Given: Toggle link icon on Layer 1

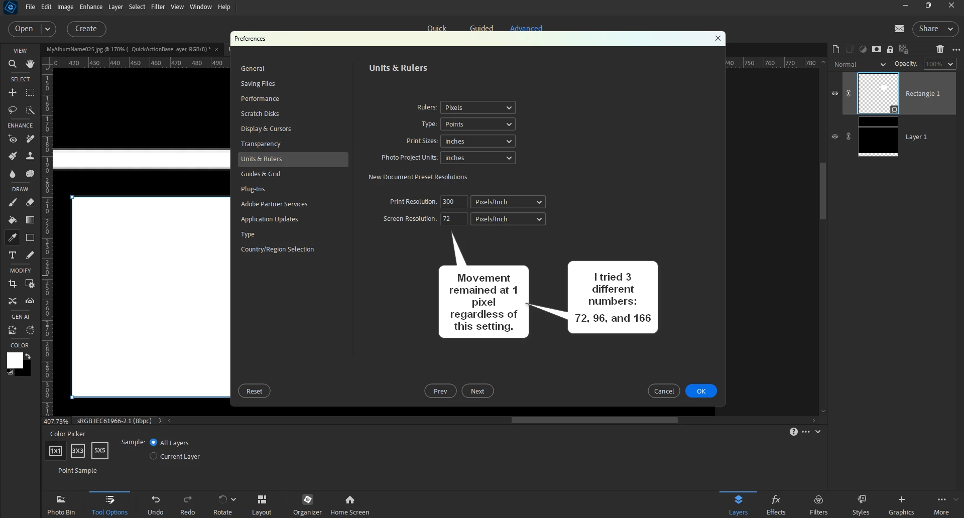Looking at the screenshot, I should (849, 137).
